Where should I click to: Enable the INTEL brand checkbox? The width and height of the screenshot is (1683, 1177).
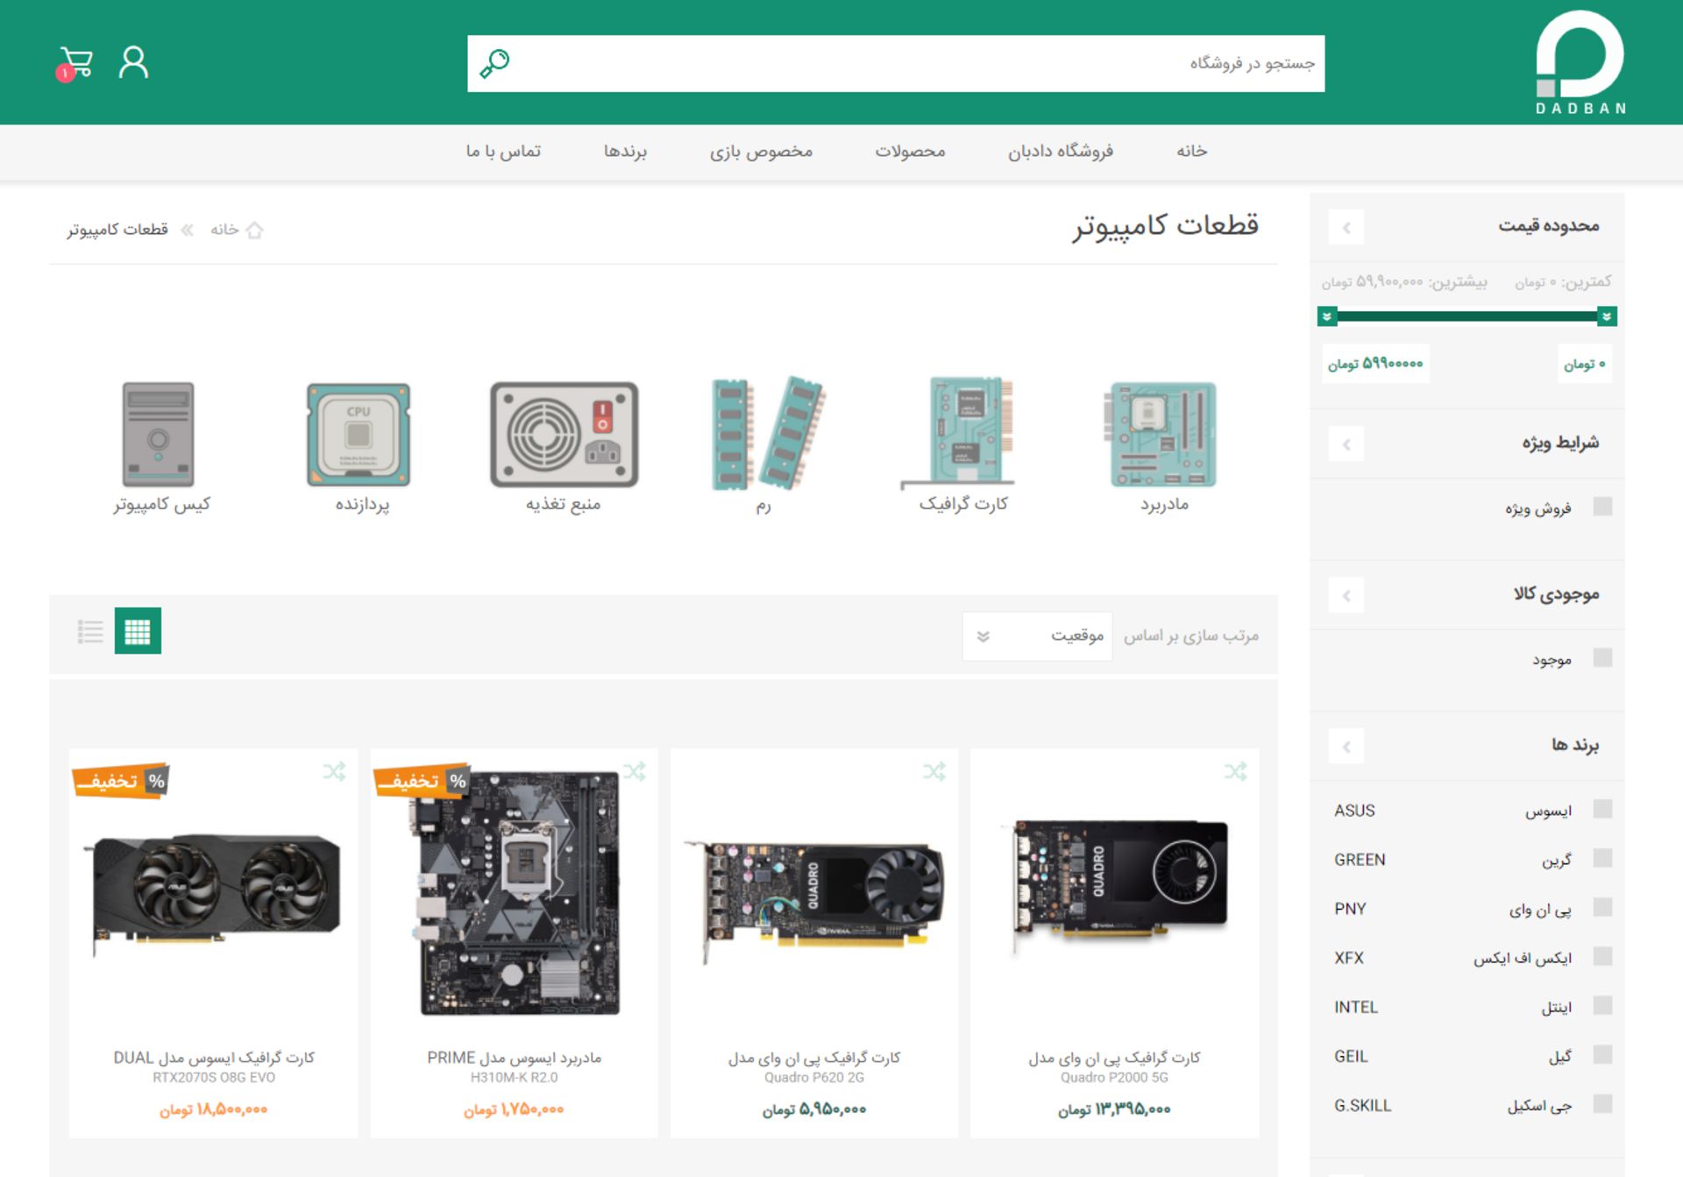[x=1602, y=1005]
